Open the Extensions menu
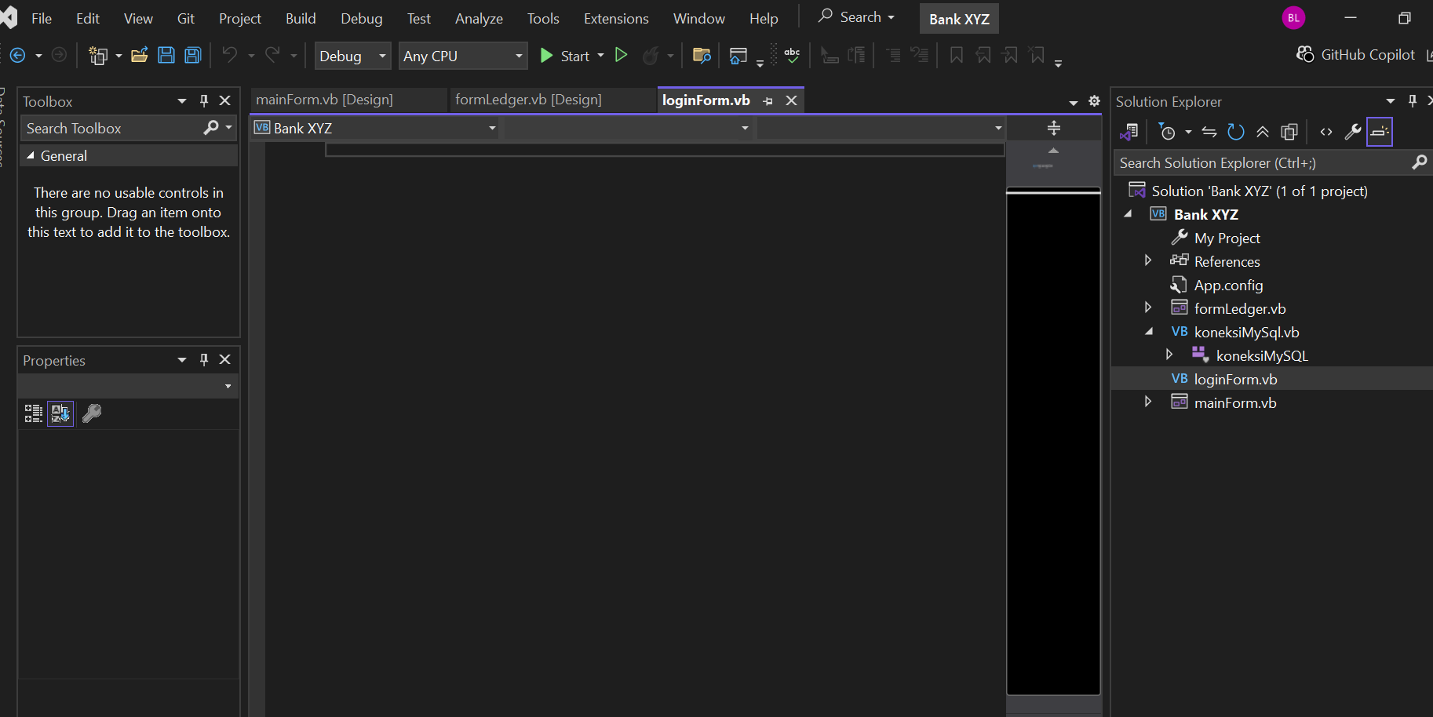 [616, 18]
